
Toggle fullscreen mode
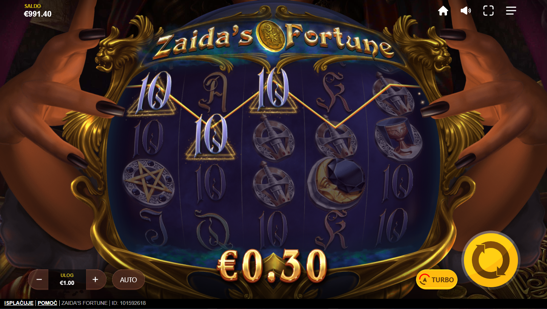tap(488, 11)
